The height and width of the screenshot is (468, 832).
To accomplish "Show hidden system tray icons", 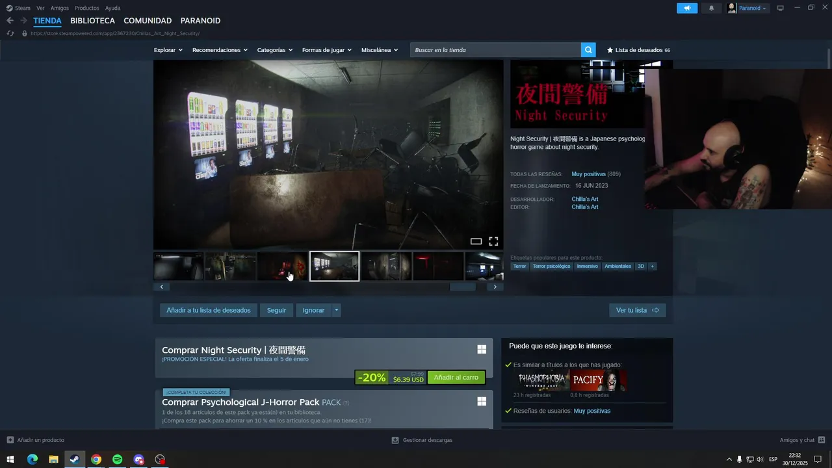I will tap(729, 460).
